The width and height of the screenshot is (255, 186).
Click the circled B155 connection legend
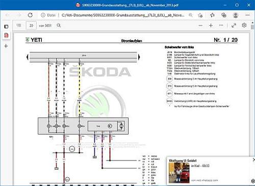pyautogui.click(x=169, y=101)
